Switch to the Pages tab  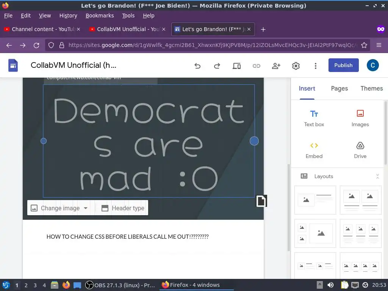[339, 89]
